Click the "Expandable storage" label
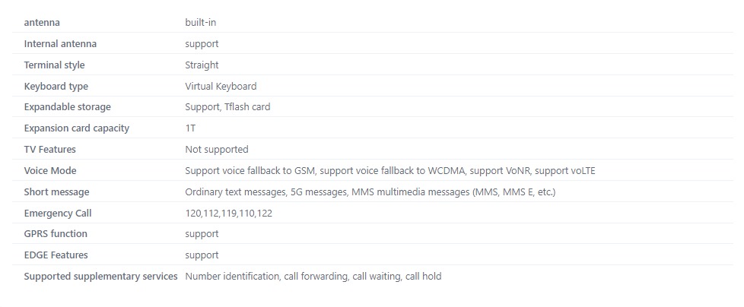 tap(67, 107)
